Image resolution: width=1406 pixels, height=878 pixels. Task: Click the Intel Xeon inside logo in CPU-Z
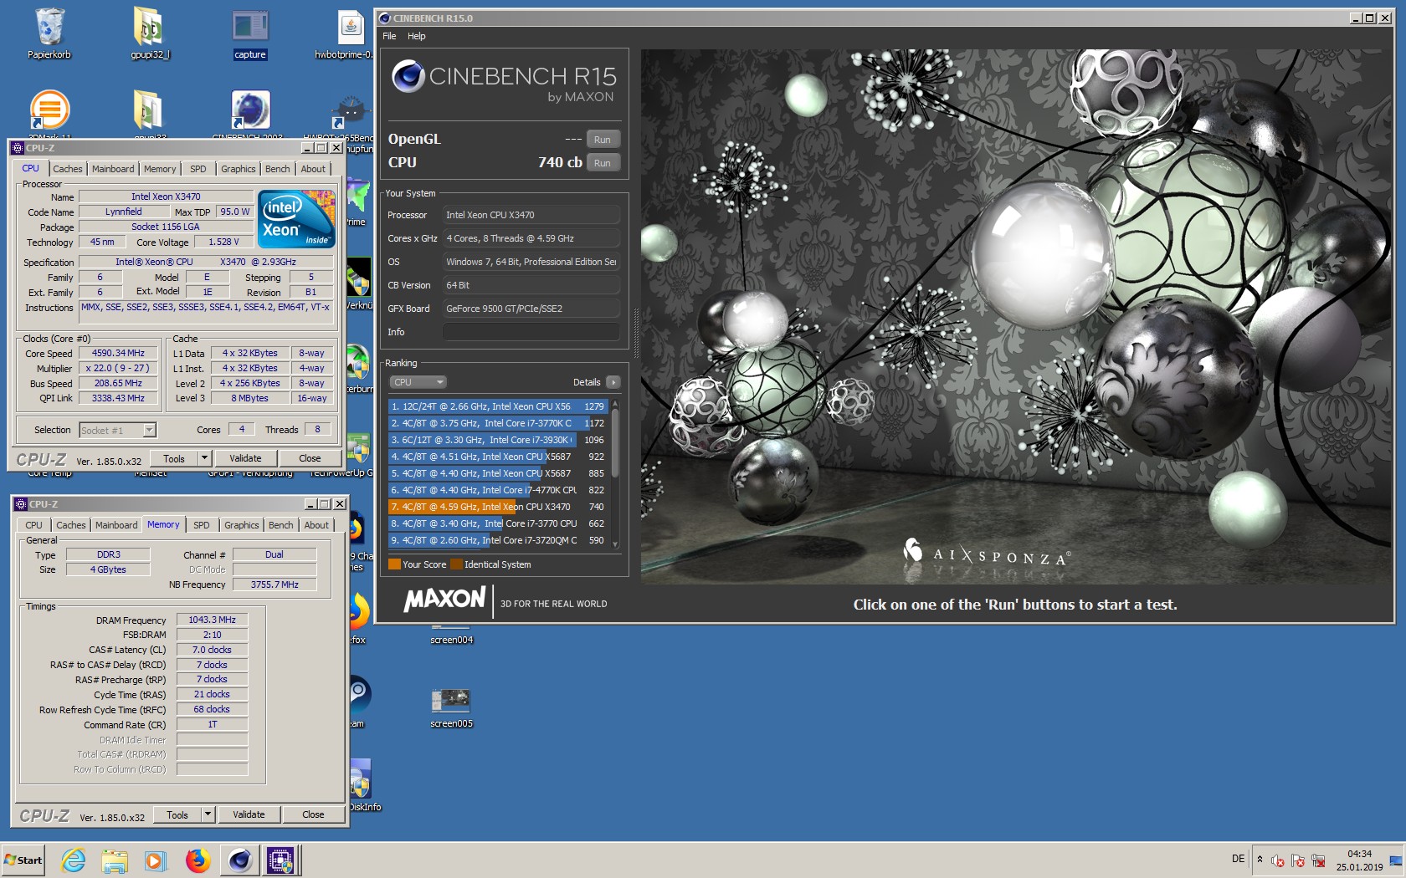pyautogui.click(x=296, y=219)
